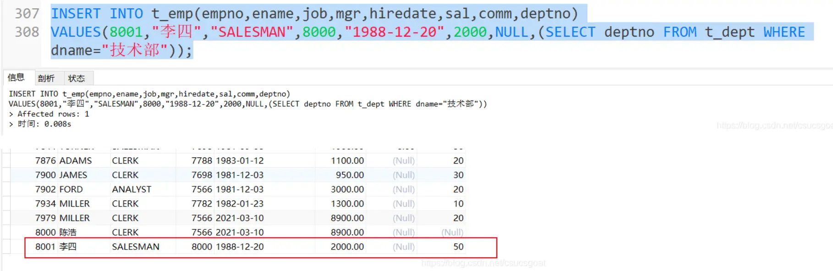
Task: Click the "技术部" string in the query
Action: [x=135, y=50]
